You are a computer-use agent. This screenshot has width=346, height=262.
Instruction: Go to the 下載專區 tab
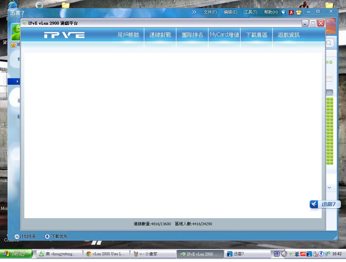256,35
